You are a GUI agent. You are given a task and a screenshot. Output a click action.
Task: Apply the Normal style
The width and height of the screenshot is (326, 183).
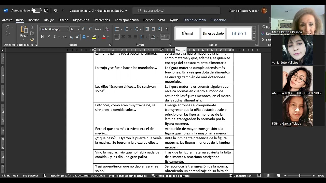point(187,34)
